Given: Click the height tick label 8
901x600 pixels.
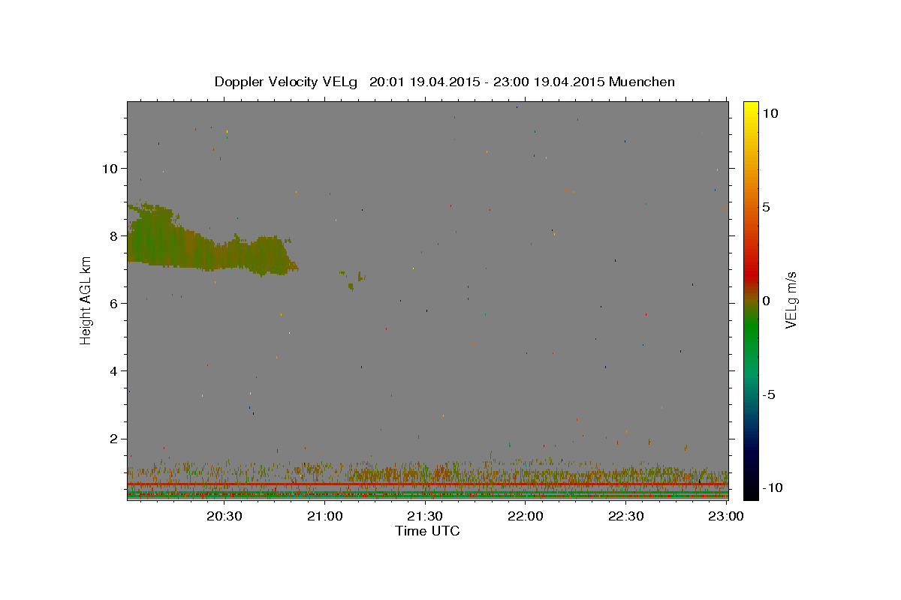Looking at the screenshot, I should [x=113, y=235].
